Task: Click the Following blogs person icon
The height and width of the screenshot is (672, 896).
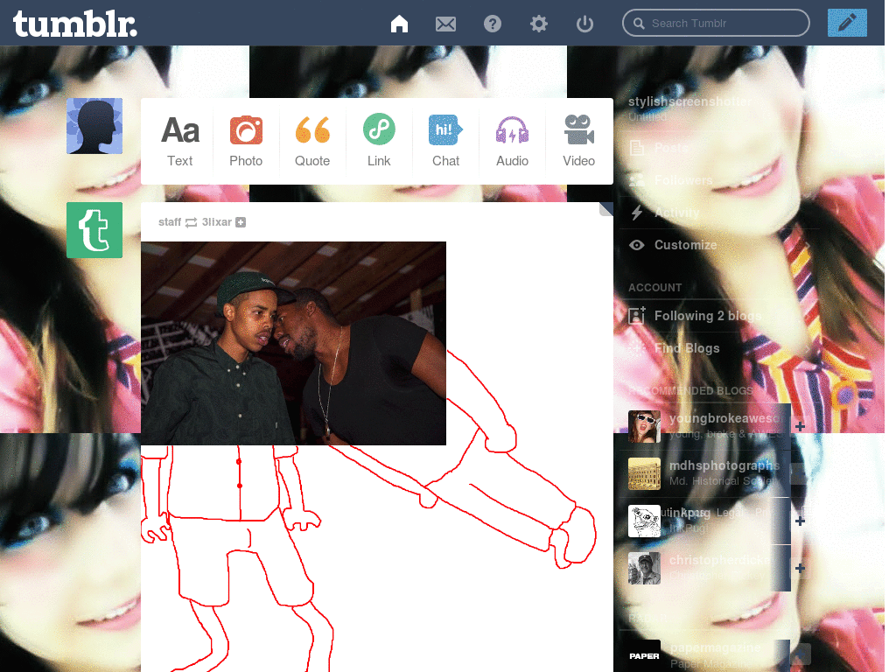Action: click(x=637, y=315)
